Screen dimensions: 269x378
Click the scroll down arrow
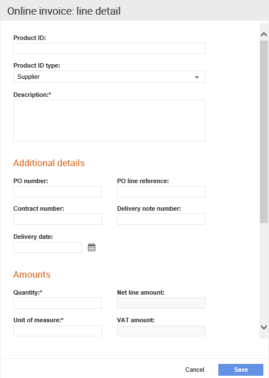tap(264, 327)
